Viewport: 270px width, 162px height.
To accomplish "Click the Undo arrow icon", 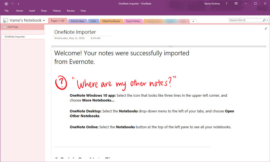I will [12, 4].
